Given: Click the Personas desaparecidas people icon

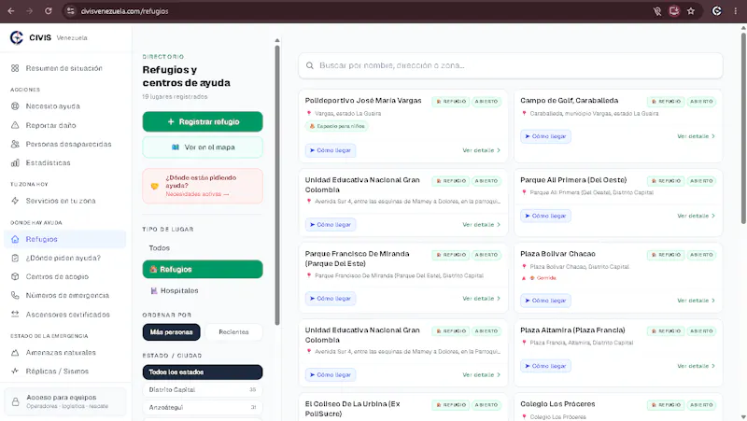Looking at the screenshot, I should (15, 144).
